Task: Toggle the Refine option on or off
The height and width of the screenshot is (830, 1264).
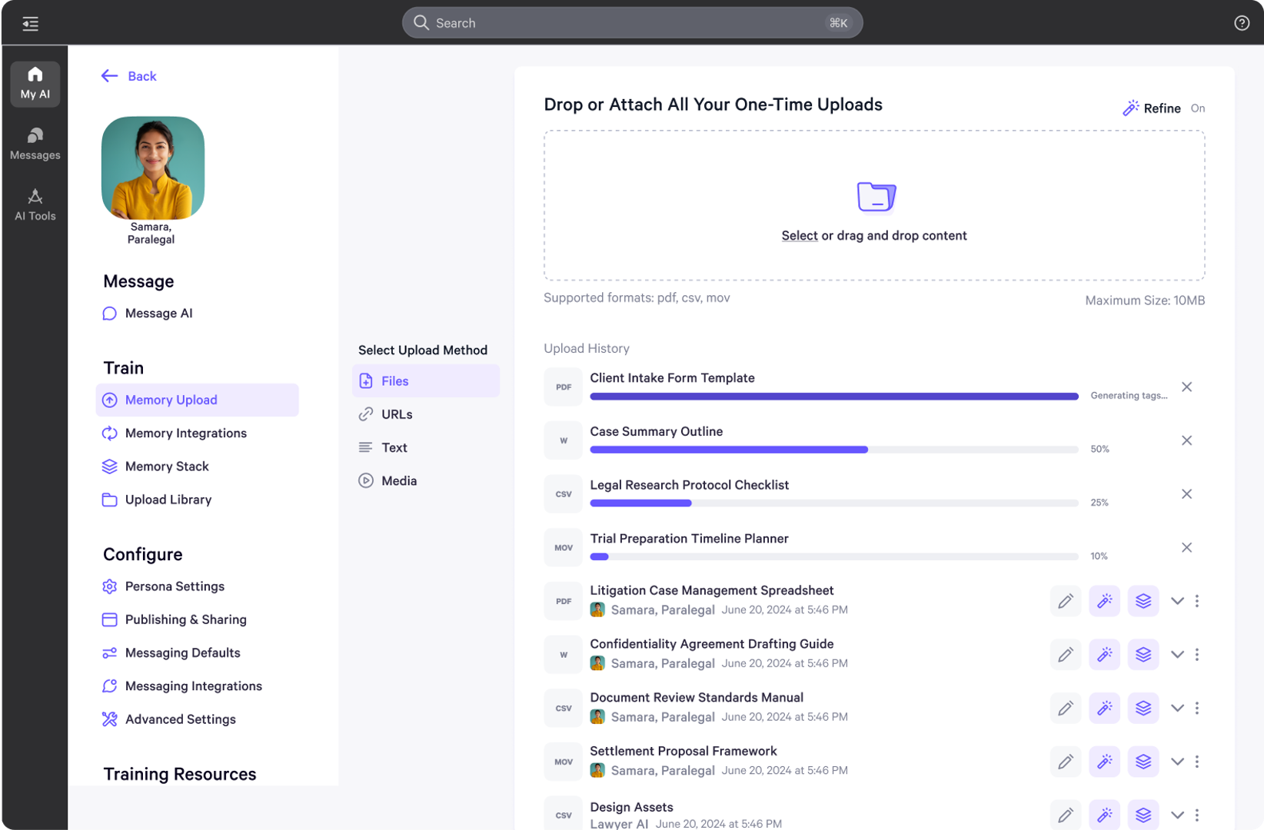Action: [1197, 108]
